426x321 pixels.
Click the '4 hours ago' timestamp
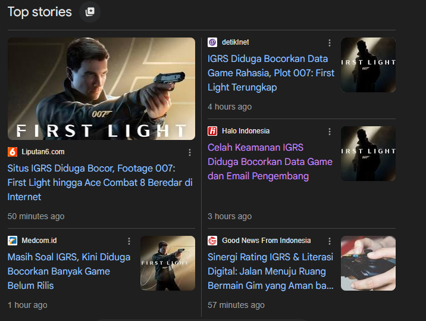point(230,107)
